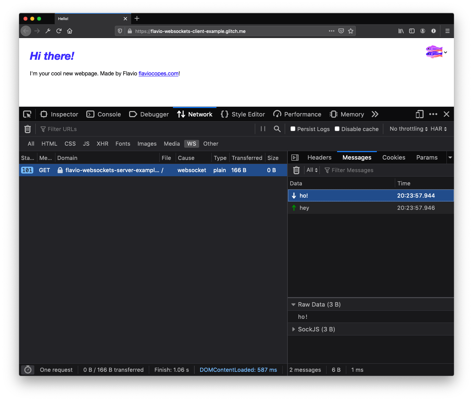Bookmark this page with the star icon
Viewport: 473px width, 401px height.
coord(351,31)
